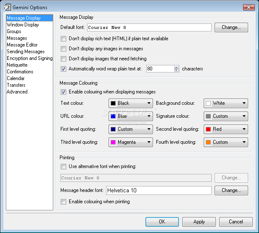Expand the URL colour dropdown
The width and height of the screenshot is (259, 233).
(x=131, y=116)
